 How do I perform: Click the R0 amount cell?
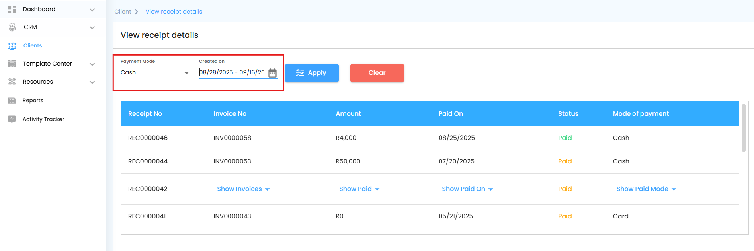tap(340, 216)
